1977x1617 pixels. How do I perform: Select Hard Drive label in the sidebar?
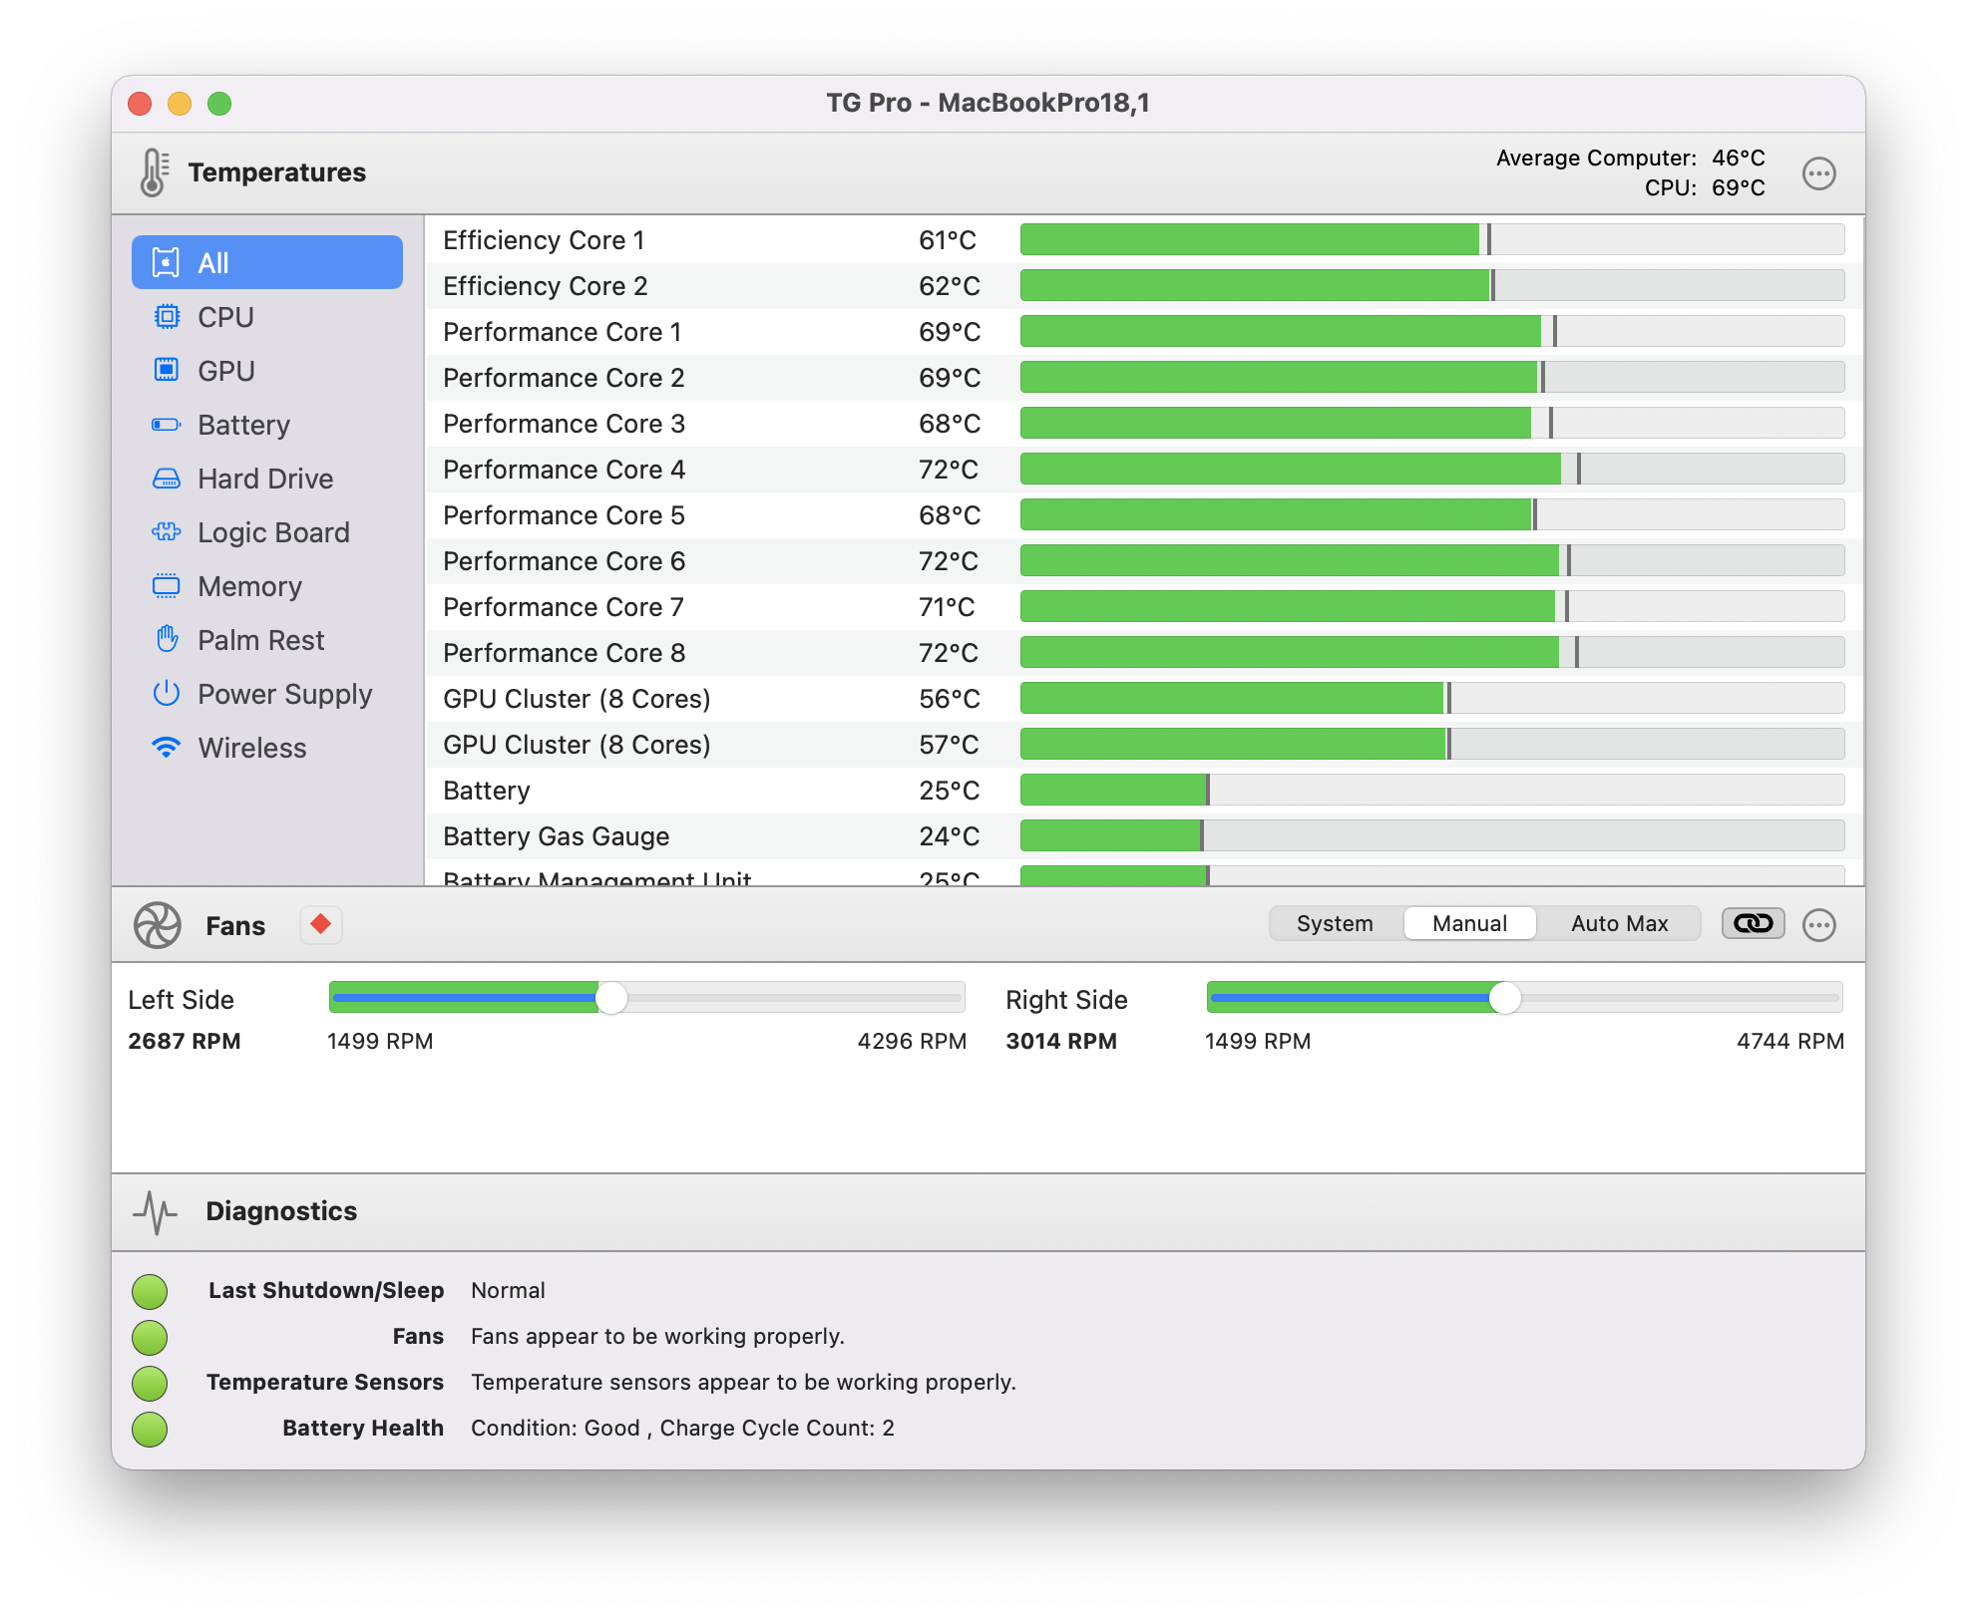point(265,479)
